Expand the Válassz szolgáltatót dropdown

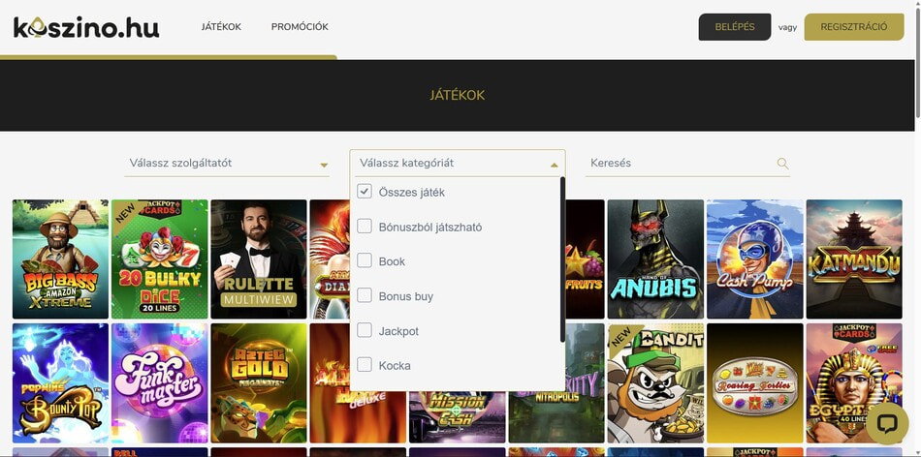click(227, 163)
